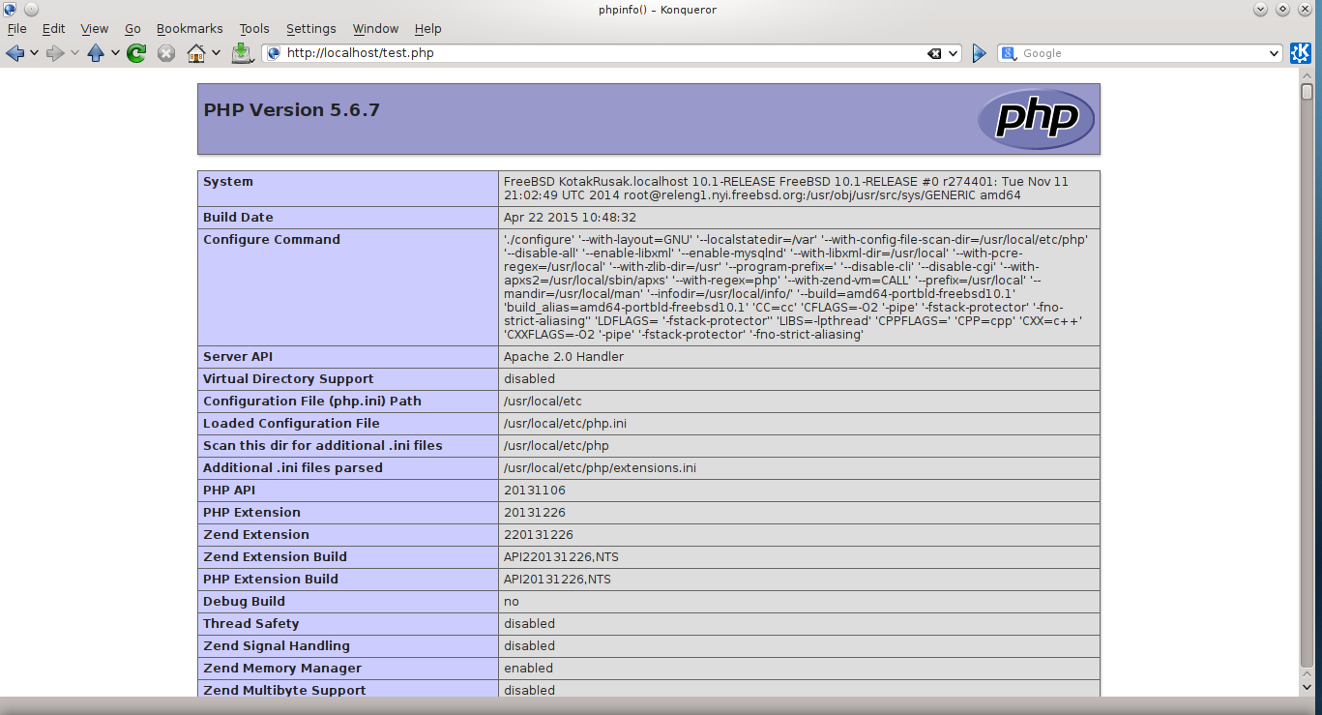Open the Google search bar dropdown
This screenshot has height=715, width=1322.
point(1274,53)
